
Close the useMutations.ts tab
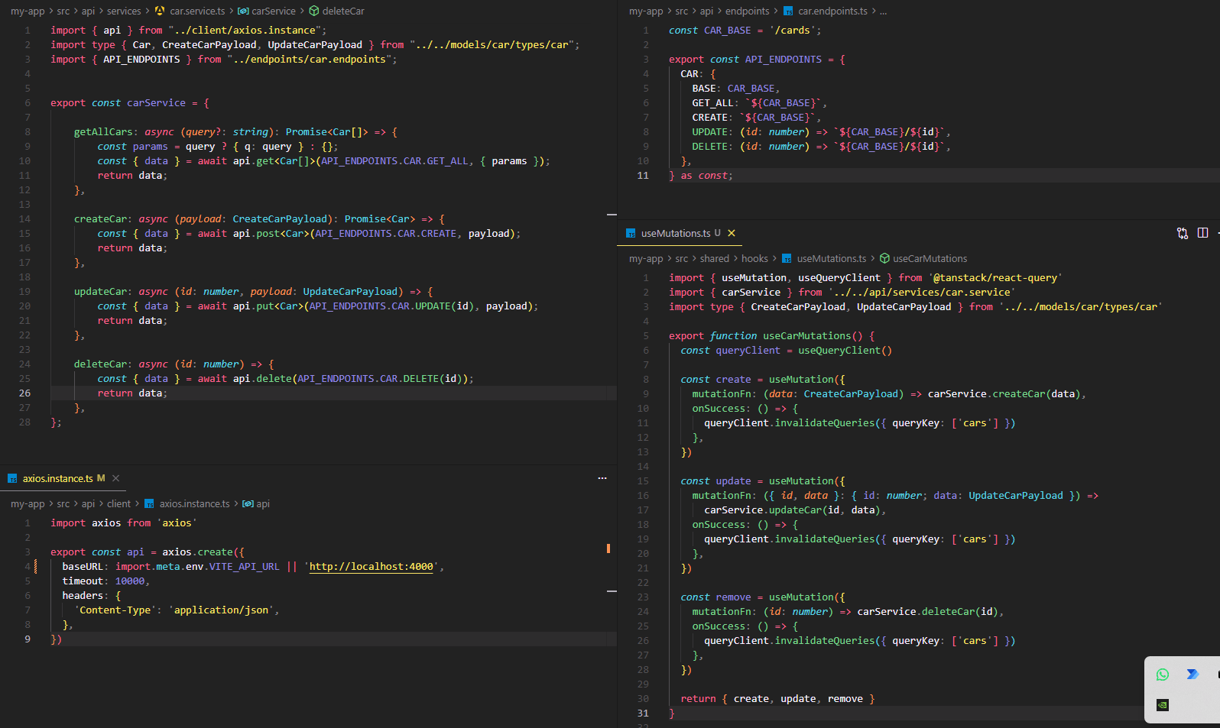tap(732, 233)
